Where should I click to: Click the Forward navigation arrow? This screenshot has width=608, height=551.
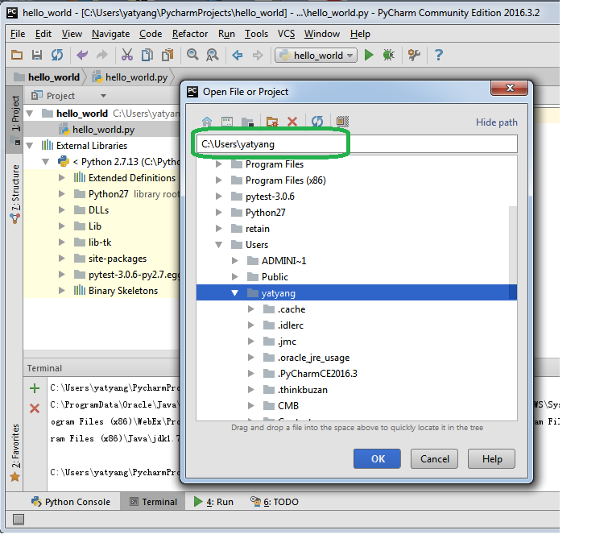[258, 55]
